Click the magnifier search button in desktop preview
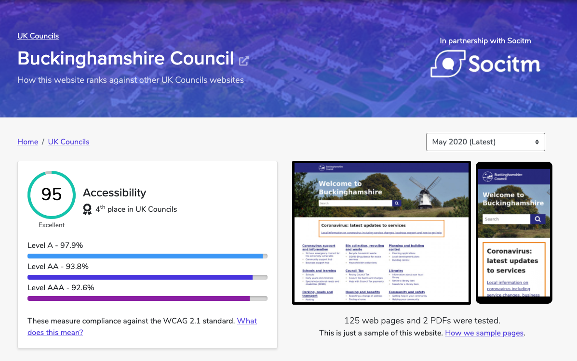Screen dimensions: 577x361 pos(397,204)
